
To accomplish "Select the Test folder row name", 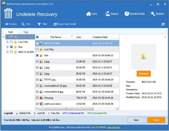I will point(46,55).
